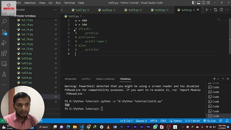Open VLC media player from taskbar
Screen dimensions: 231x130
click(x=108, y=127)
